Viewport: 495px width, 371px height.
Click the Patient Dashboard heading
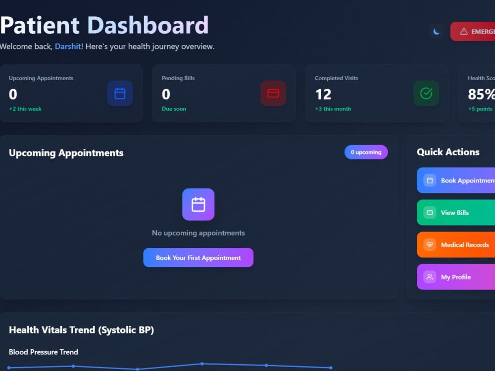[x=104, y=25]
